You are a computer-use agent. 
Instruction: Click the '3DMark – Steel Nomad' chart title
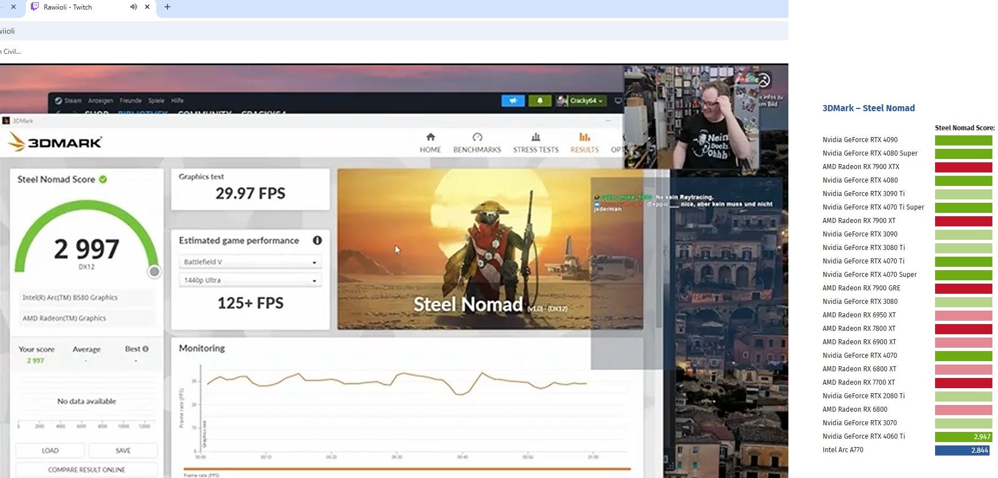(868, 108)
